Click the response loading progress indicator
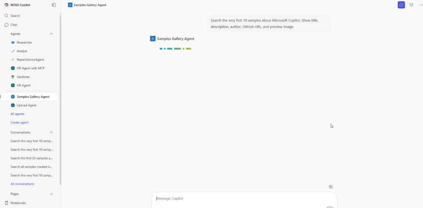Viewport: 423px width, 208px height. pos(175,49)
